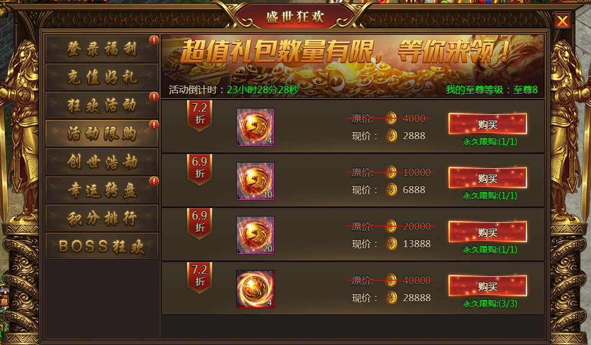Click the gold coin beside 2888 price
This screenshot has width=591, height=345.
tap(391, 136)
